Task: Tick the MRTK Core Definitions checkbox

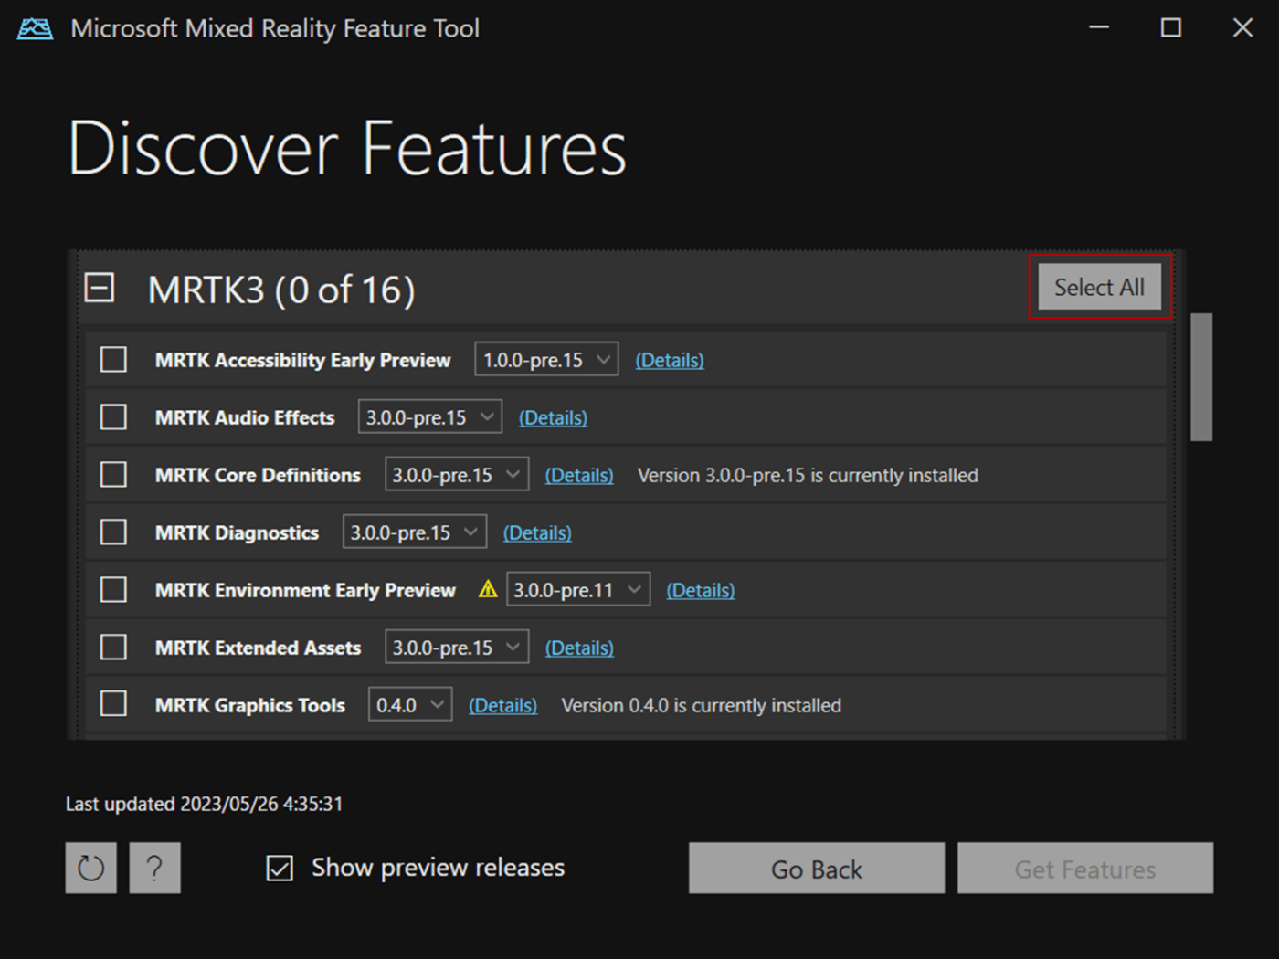Action: coord(113,475)
